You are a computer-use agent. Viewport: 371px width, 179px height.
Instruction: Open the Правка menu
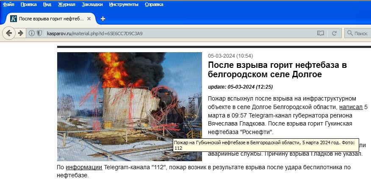(28, 4)
